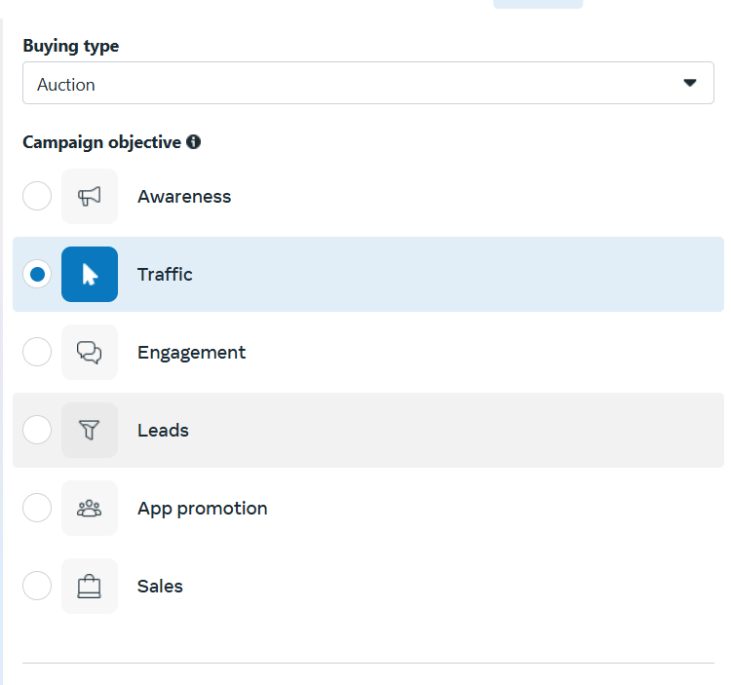
Task: Select the Sales radio button
Action: 37,587
